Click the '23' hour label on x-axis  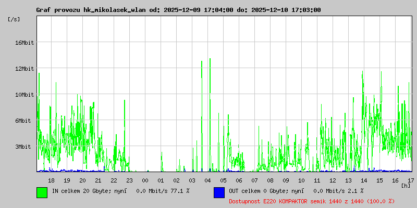129,180
